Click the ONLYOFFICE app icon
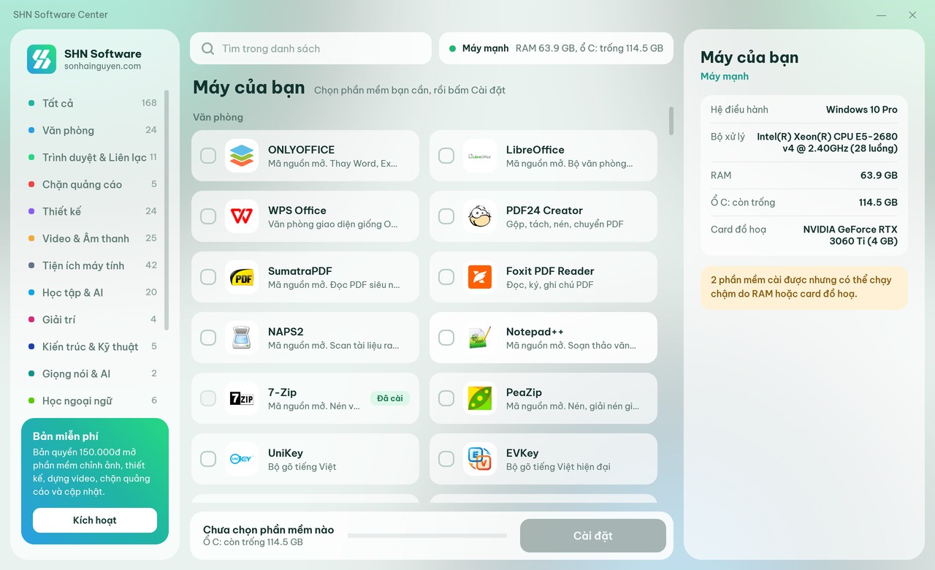Viewport: 935px width, 570px height. (242, 156)
